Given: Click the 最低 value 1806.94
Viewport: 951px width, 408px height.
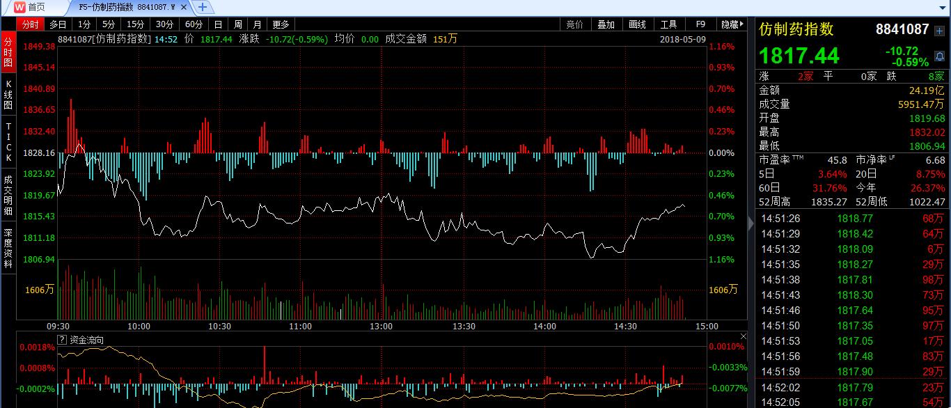Looking at the screenshot, I should coord(927,146).
